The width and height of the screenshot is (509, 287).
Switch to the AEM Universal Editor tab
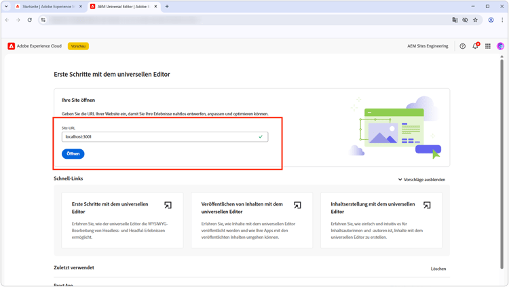tap(124, 7)
